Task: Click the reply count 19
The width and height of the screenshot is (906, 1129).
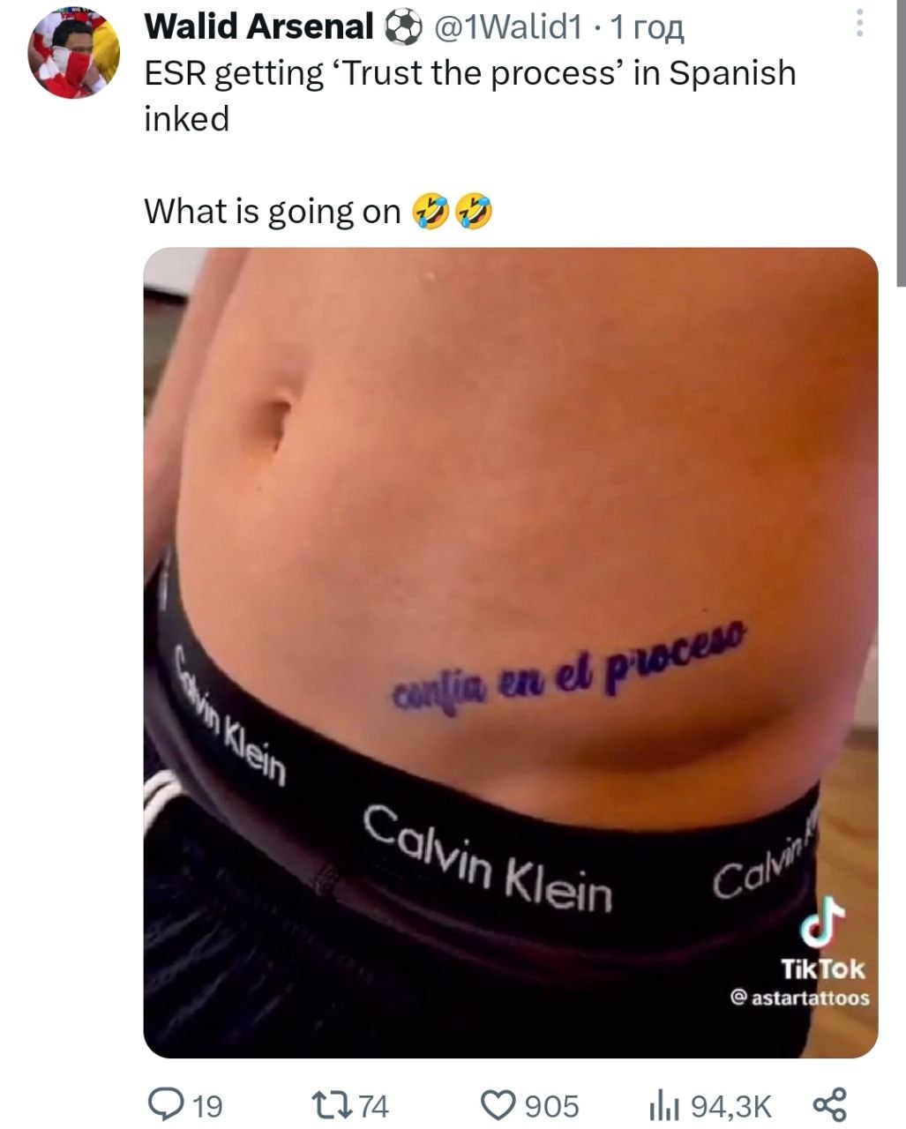Action: [x=207, y=1106]
